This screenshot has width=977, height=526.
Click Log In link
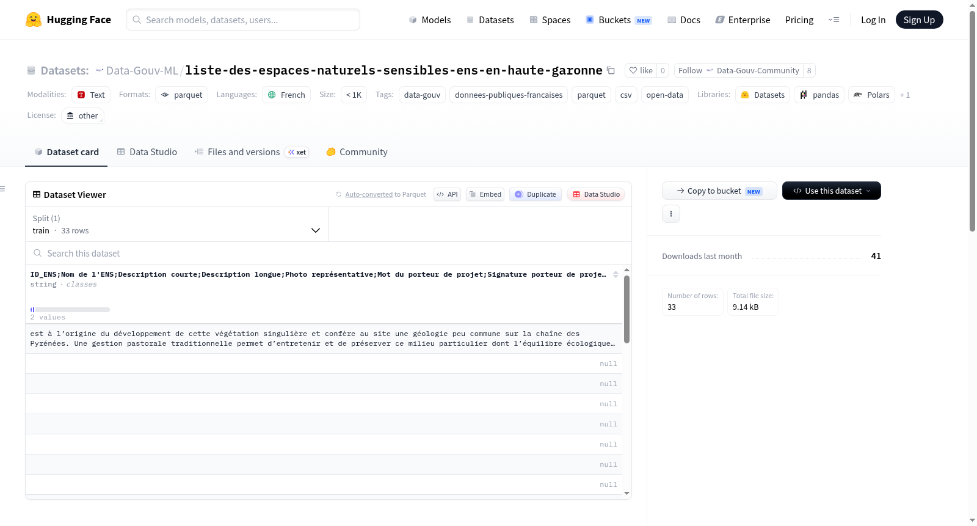[873, 20]
